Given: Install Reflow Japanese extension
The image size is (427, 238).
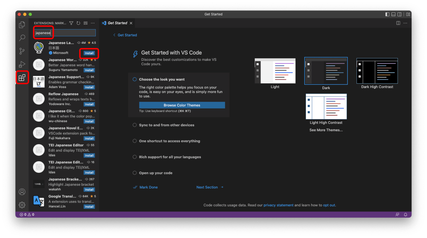Looking at the screenshot, I should coord(89,104).
